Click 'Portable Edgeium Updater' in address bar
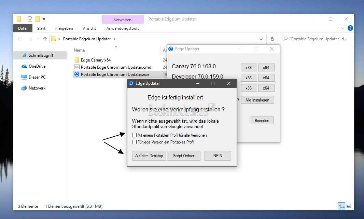Screen dimensions: 364x219 click(87, 39)
